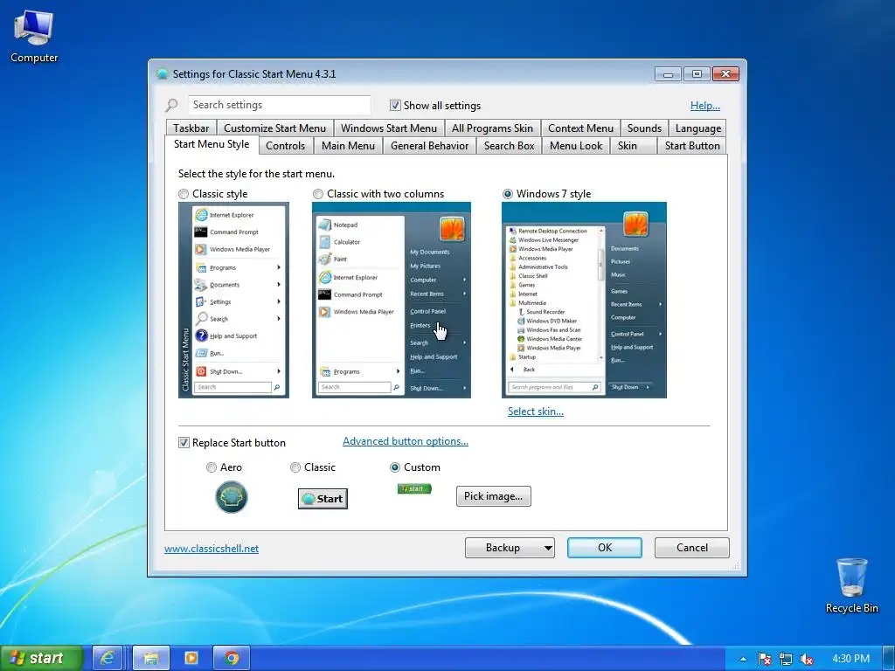The height and width of the screenshot is (671, 895).
Task: Click the 4:30 PM taskbar clock
Action: [850, 659]
